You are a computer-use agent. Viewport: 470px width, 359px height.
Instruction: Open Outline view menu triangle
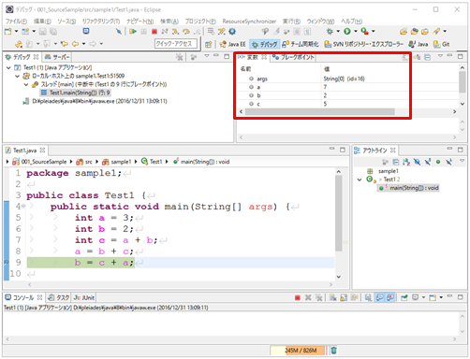click(463, 161)
